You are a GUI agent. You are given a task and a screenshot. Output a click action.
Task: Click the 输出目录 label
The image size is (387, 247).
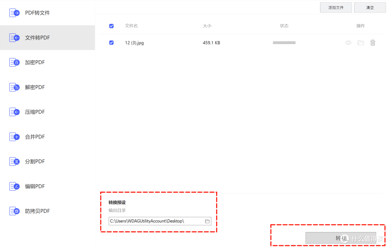pos(117,210)
